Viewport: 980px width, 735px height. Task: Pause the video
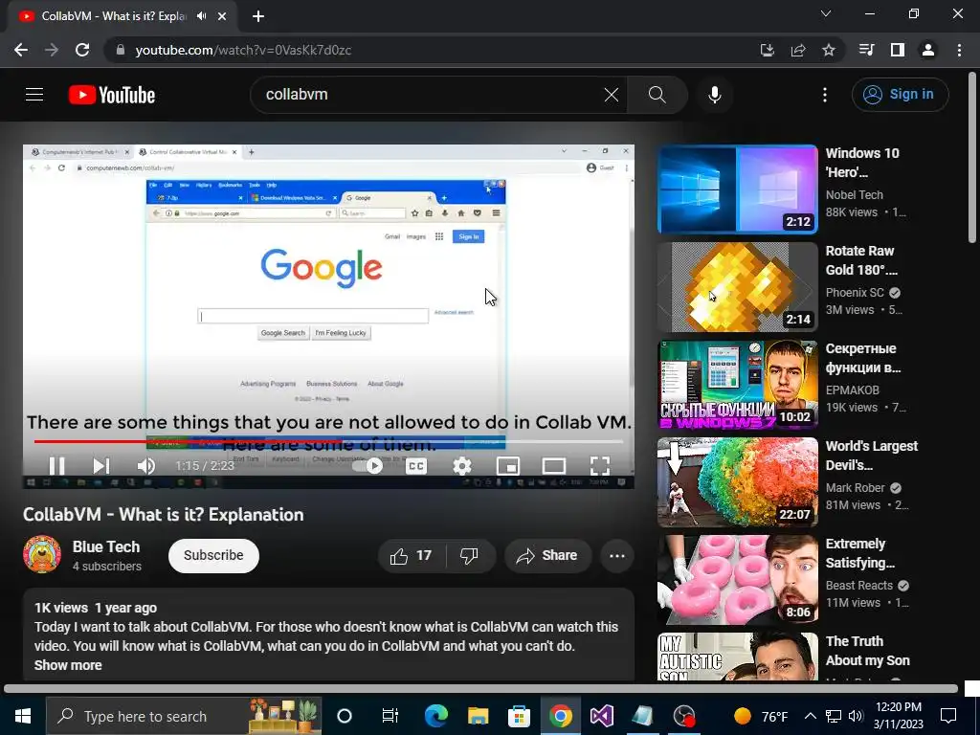pos(56,466)
